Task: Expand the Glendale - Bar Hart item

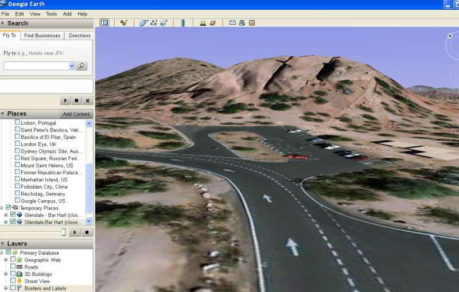Action: coord(6,215)
